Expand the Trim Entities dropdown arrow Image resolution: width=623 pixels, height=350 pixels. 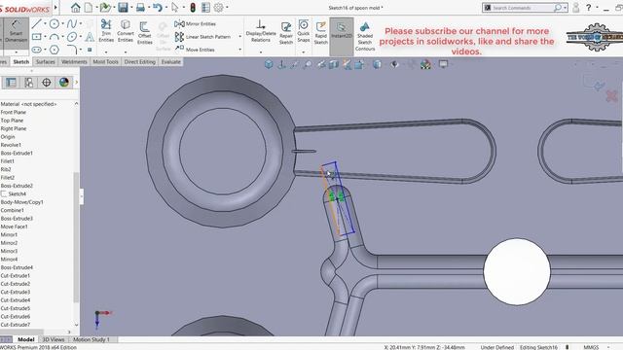[x=106, y=52]
